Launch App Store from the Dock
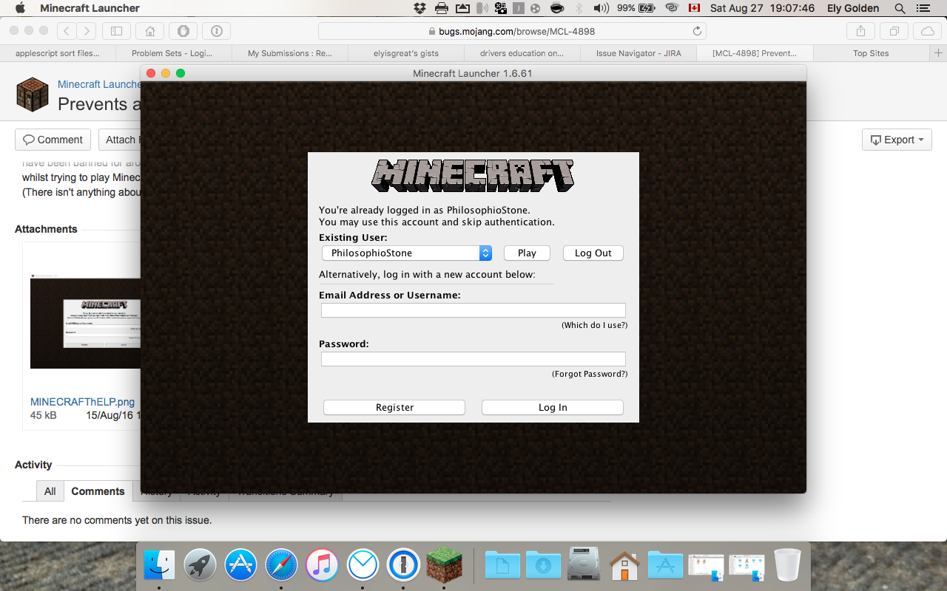 (x=240, y=565)
